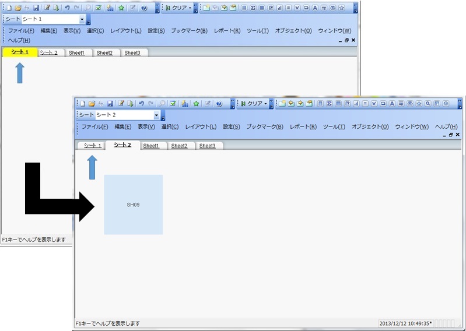Open toolbar options arrow at back window's far right
Screen dimensions: 466x331
pyautogui.click(x=355, y=8)
